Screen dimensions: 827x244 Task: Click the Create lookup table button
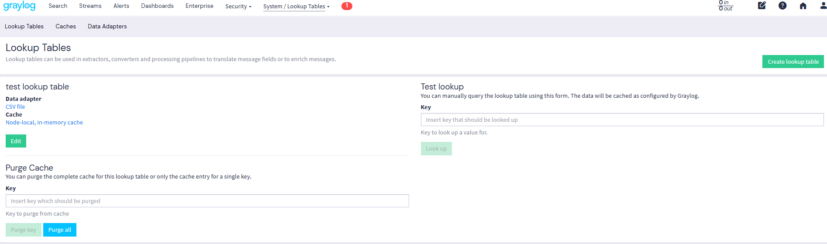[x=793, y=62]
